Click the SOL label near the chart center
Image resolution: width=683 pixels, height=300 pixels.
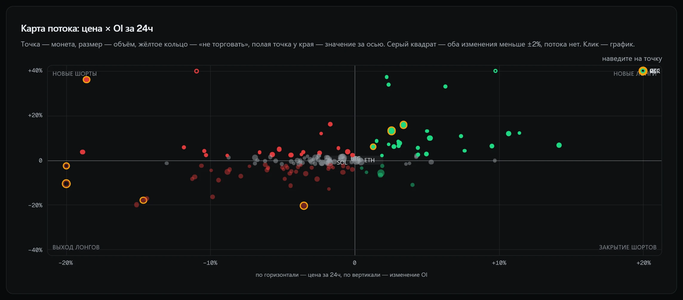tap(342, 163)
